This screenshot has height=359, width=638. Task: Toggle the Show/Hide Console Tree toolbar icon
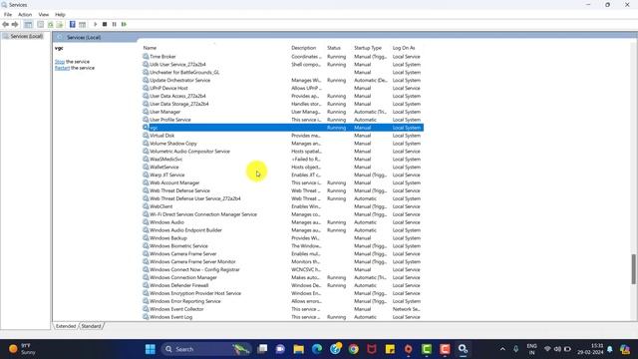click(28, 24)
